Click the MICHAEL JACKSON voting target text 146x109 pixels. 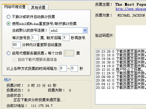(131, 15)
